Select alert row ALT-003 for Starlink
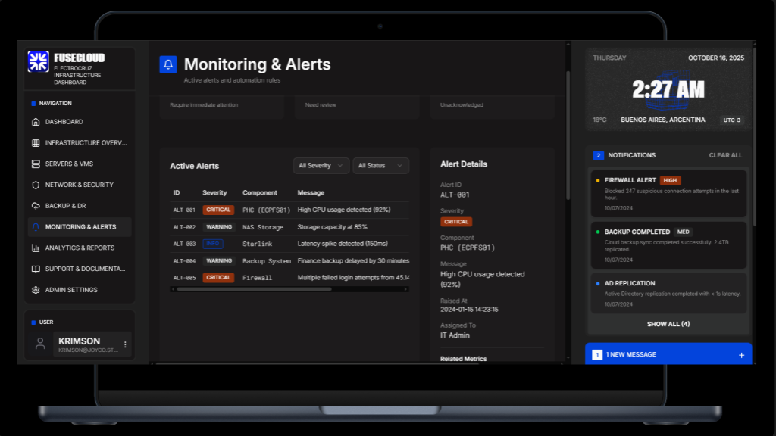Viewport: 776px width, 436px height. (288, 244)
